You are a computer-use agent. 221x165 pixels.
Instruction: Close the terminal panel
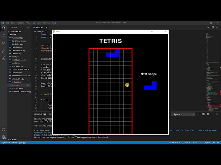point(217,114)
